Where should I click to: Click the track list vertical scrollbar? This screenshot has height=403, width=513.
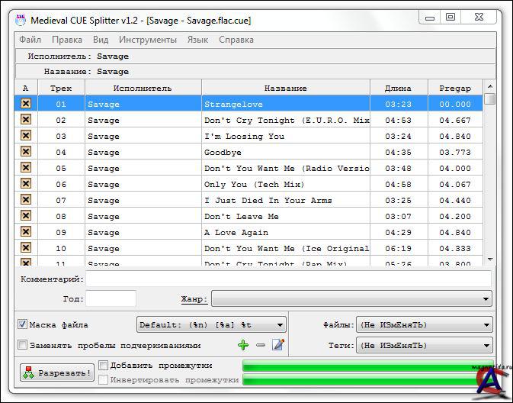[x=489, y=176]
